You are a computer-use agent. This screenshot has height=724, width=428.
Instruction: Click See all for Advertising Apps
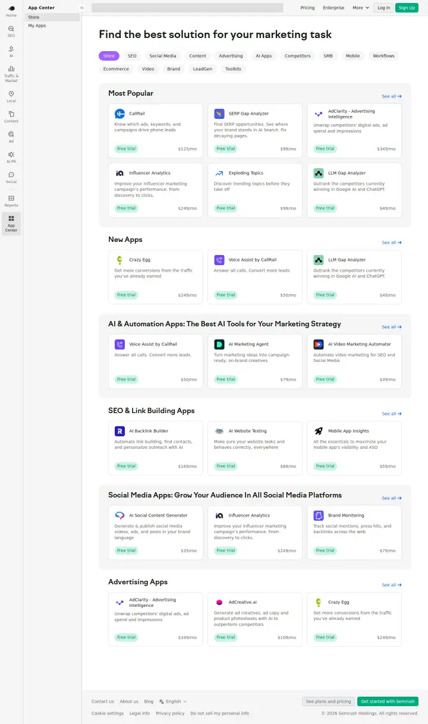[392, 585]
